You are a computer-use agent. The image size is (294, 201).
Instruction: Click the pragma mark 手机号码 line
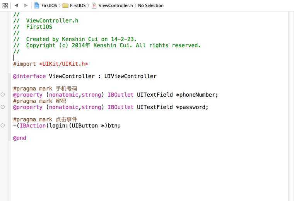(x=45, y=89)
